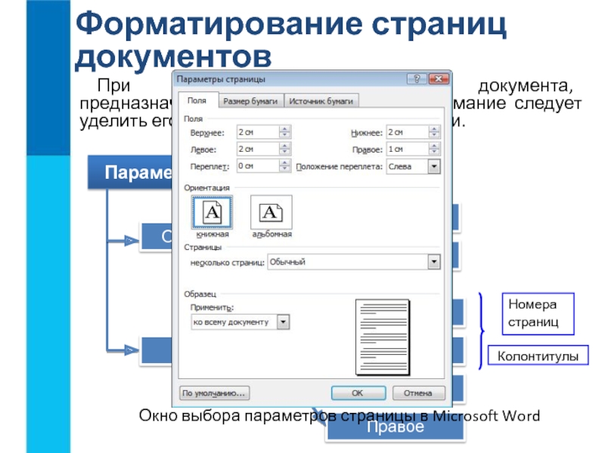Click the slide title Форматирование страниц документов
Image resolution: width=605 pixels, height=453 pixels.
point(290,39)
